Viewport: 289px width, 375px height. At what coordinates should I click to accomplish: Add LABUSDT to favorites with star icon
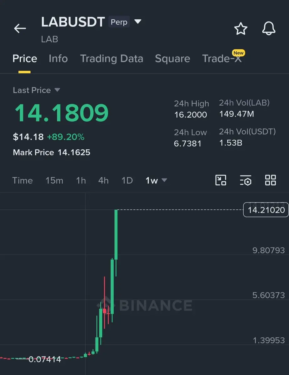[241, 29]
